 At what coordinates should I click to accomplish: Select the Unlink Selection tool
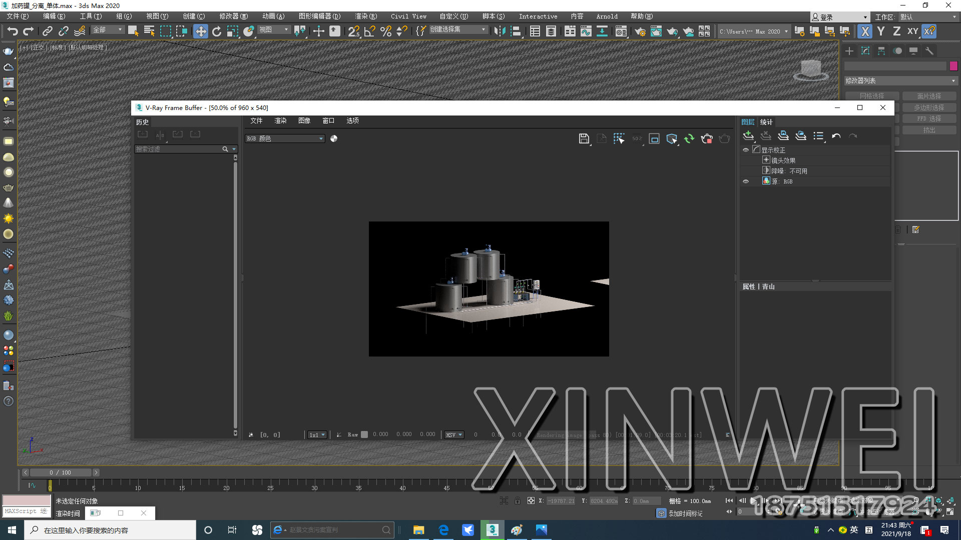pos(63,31)
